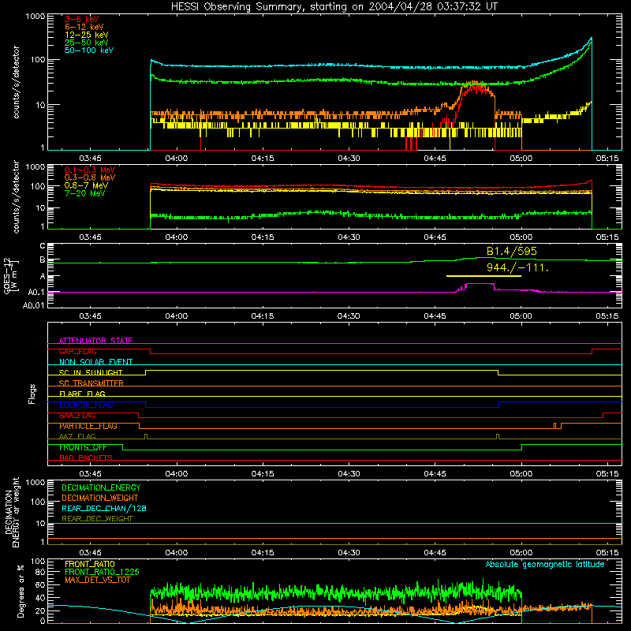Select the BAD_PACKETS flag label
Viewport: 631px width, 631px height.
[x=86, y=457]
